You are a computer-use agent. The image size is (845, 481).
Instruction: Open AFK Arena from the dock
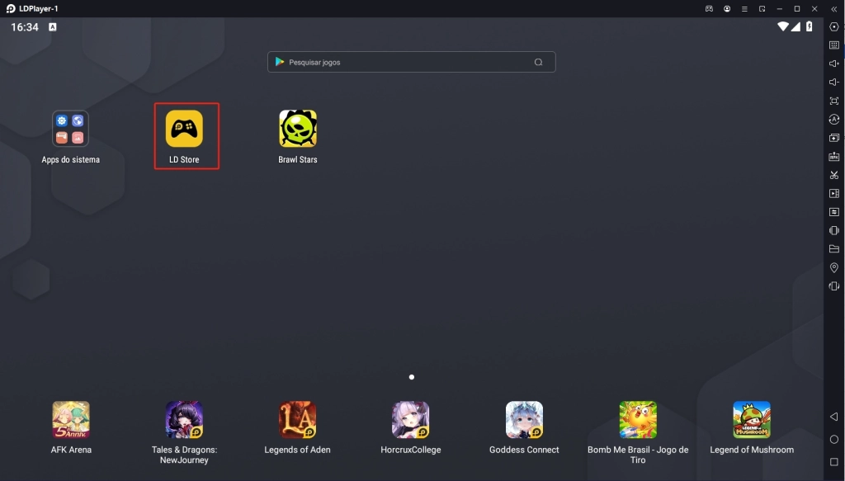71,421
